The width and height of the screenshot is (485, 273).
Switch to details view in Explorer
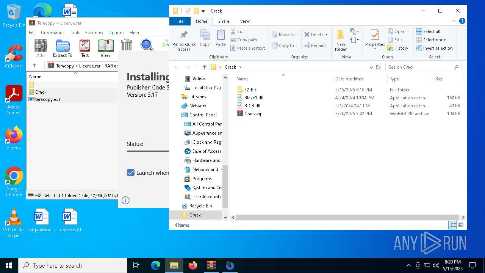tap(452, 225)
